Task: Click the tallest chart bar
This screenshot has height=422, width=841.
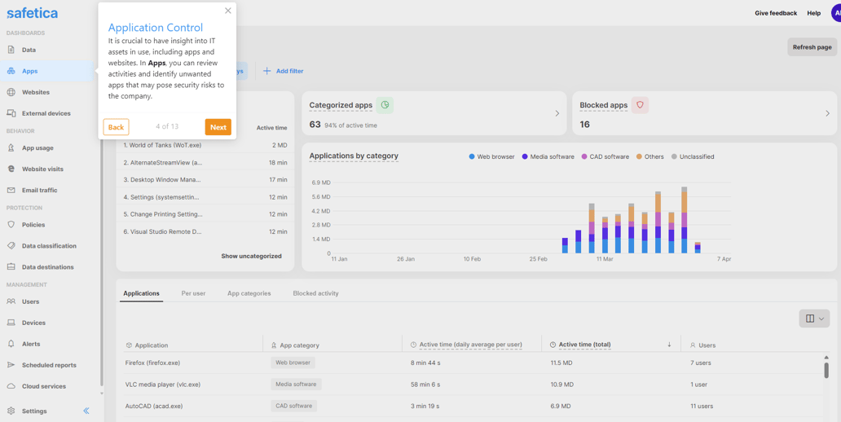Action: (684, 220)
